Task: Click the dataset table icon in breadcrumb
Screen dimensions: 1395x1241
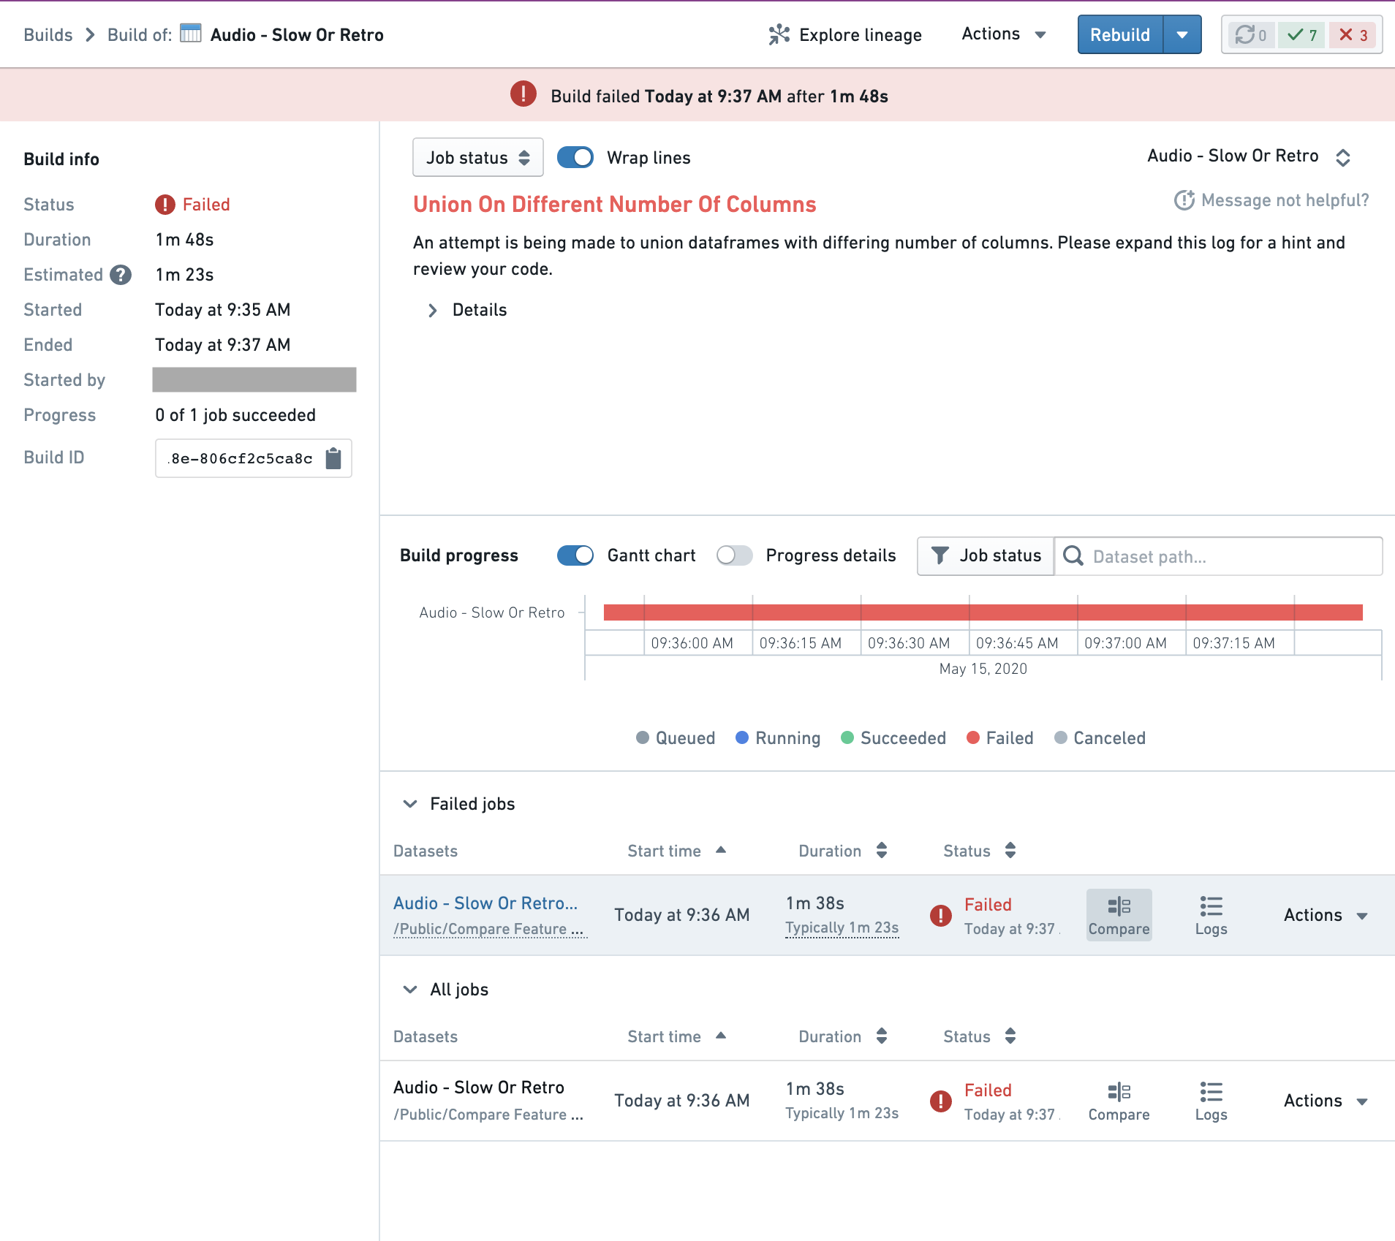Action: 190,34
